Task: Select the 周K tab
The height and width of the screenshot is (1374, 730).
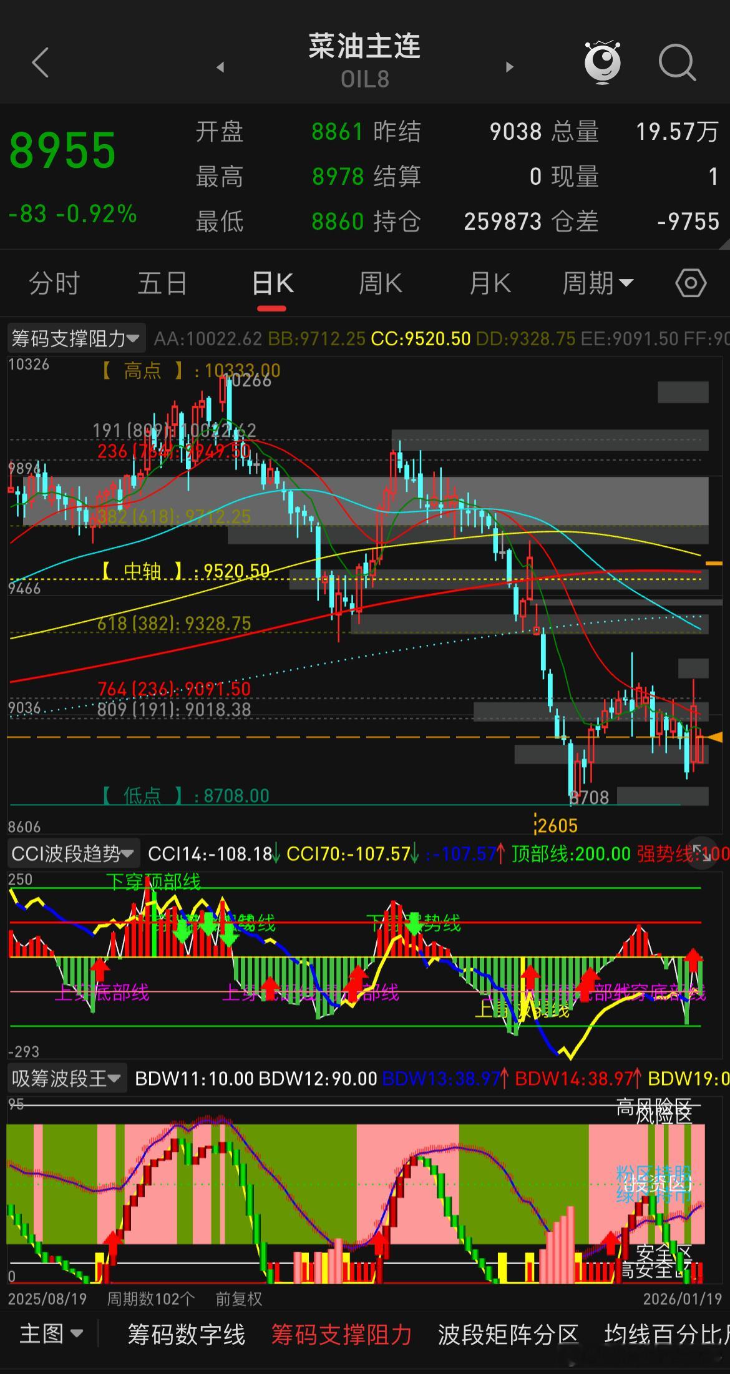Action: 380,283
